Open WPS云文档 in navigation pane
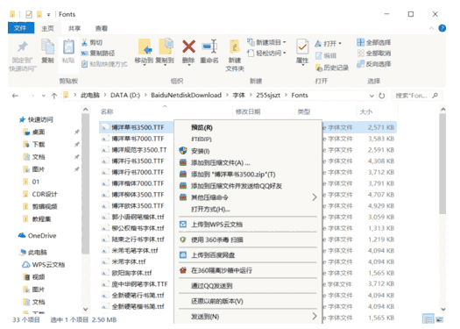 pyautogui.click(x=44, y=265)
